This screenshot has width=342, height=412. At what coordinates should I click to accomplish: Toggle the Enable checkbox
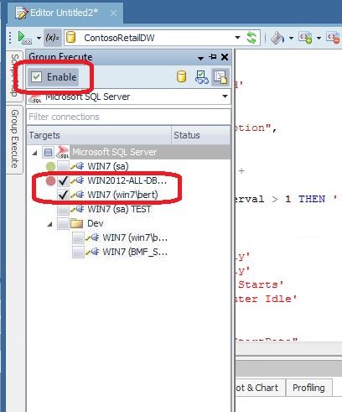pos(37,77)
